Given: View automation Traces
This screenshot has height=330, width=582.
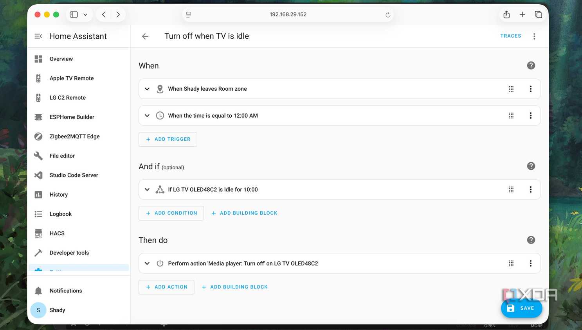Looking at the screenshot, I should [x=511, y=36].
